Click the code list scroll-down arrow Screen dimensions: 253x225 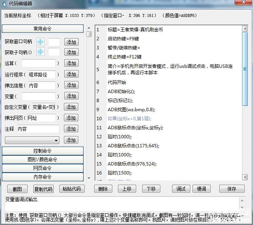[245, 178]
